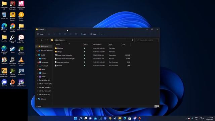Select the GeForce Experience desktop icon
The width and height of the screenshot is (215, 121).
(21, 50)
